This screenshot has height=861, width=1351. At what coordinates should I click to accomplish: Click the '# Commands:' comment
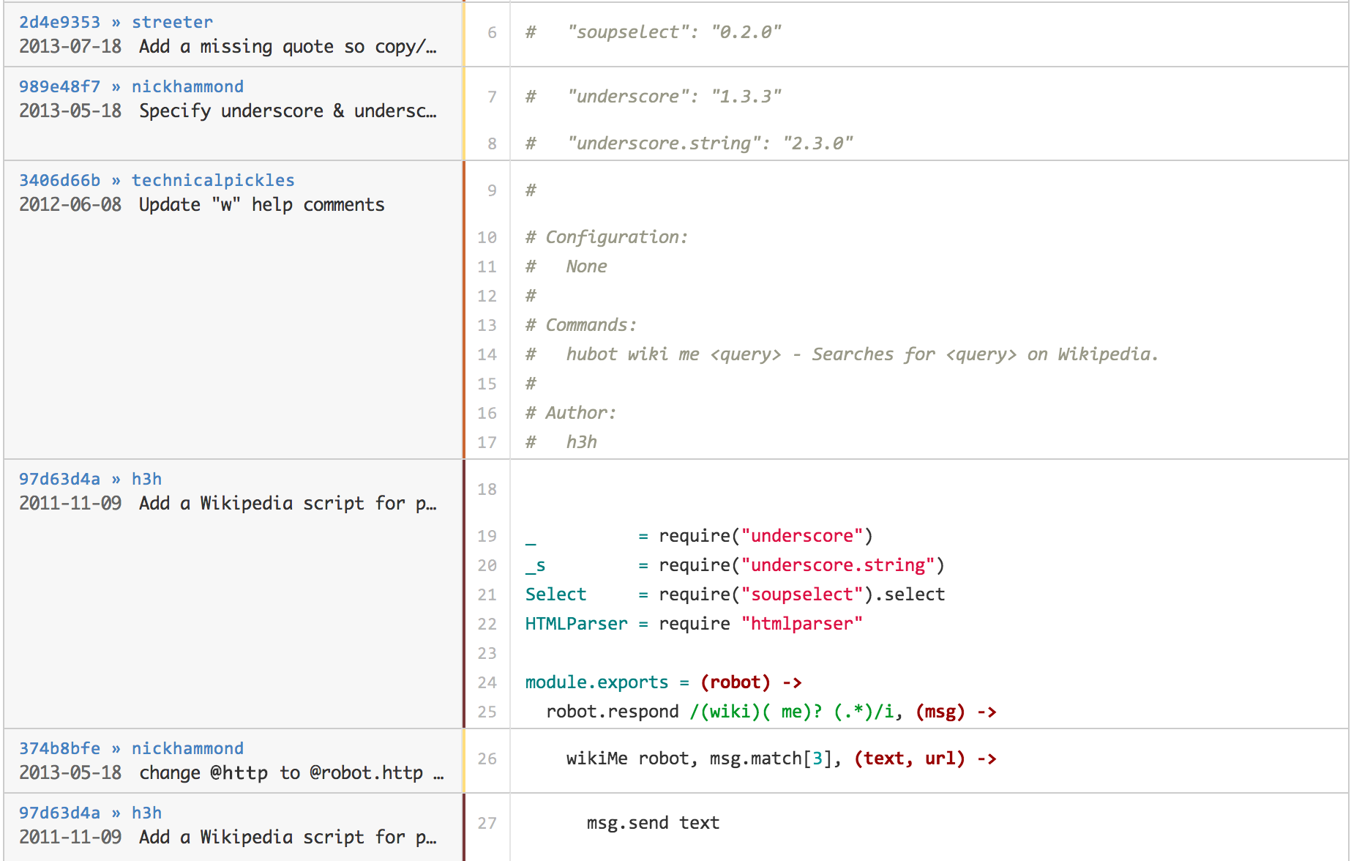581,325
